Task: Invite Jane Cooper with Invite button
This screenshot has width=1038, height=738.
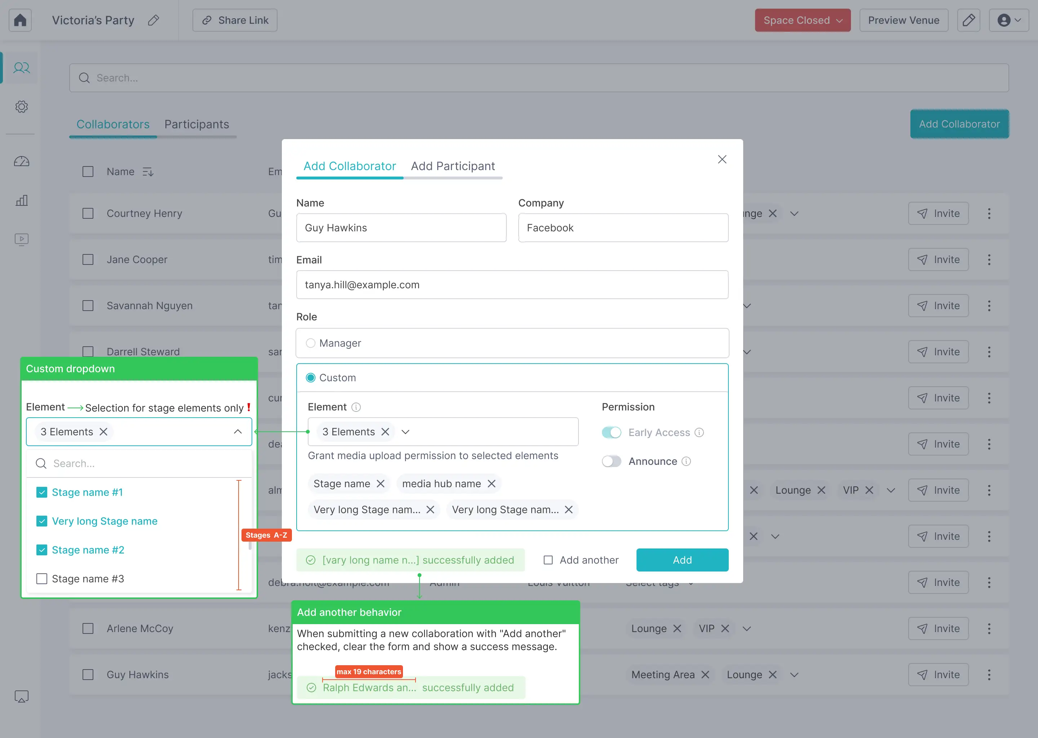Action: coord(938,259)
